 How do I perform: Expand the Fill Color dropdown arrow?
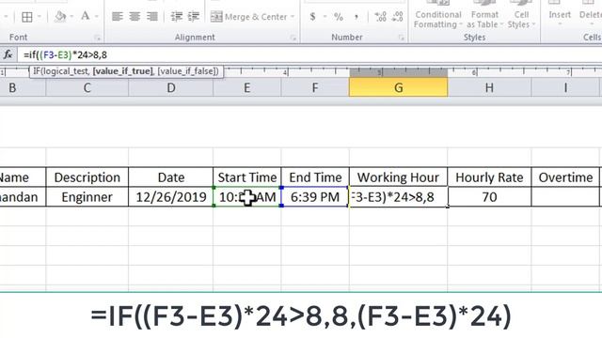click(x=71, y=17)
